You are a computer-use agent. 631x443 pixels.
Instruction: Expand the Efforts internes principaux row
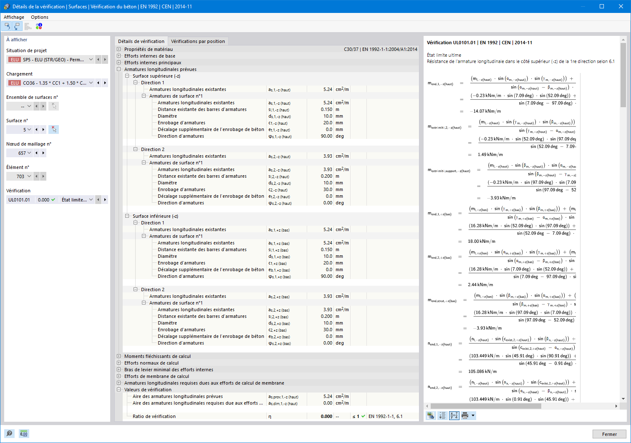click(119, 63)
